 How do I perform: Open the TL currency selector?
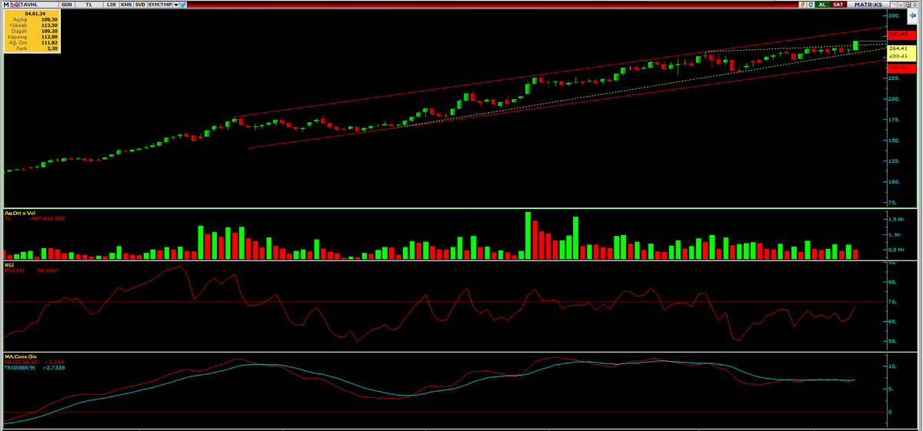point(89,5)
